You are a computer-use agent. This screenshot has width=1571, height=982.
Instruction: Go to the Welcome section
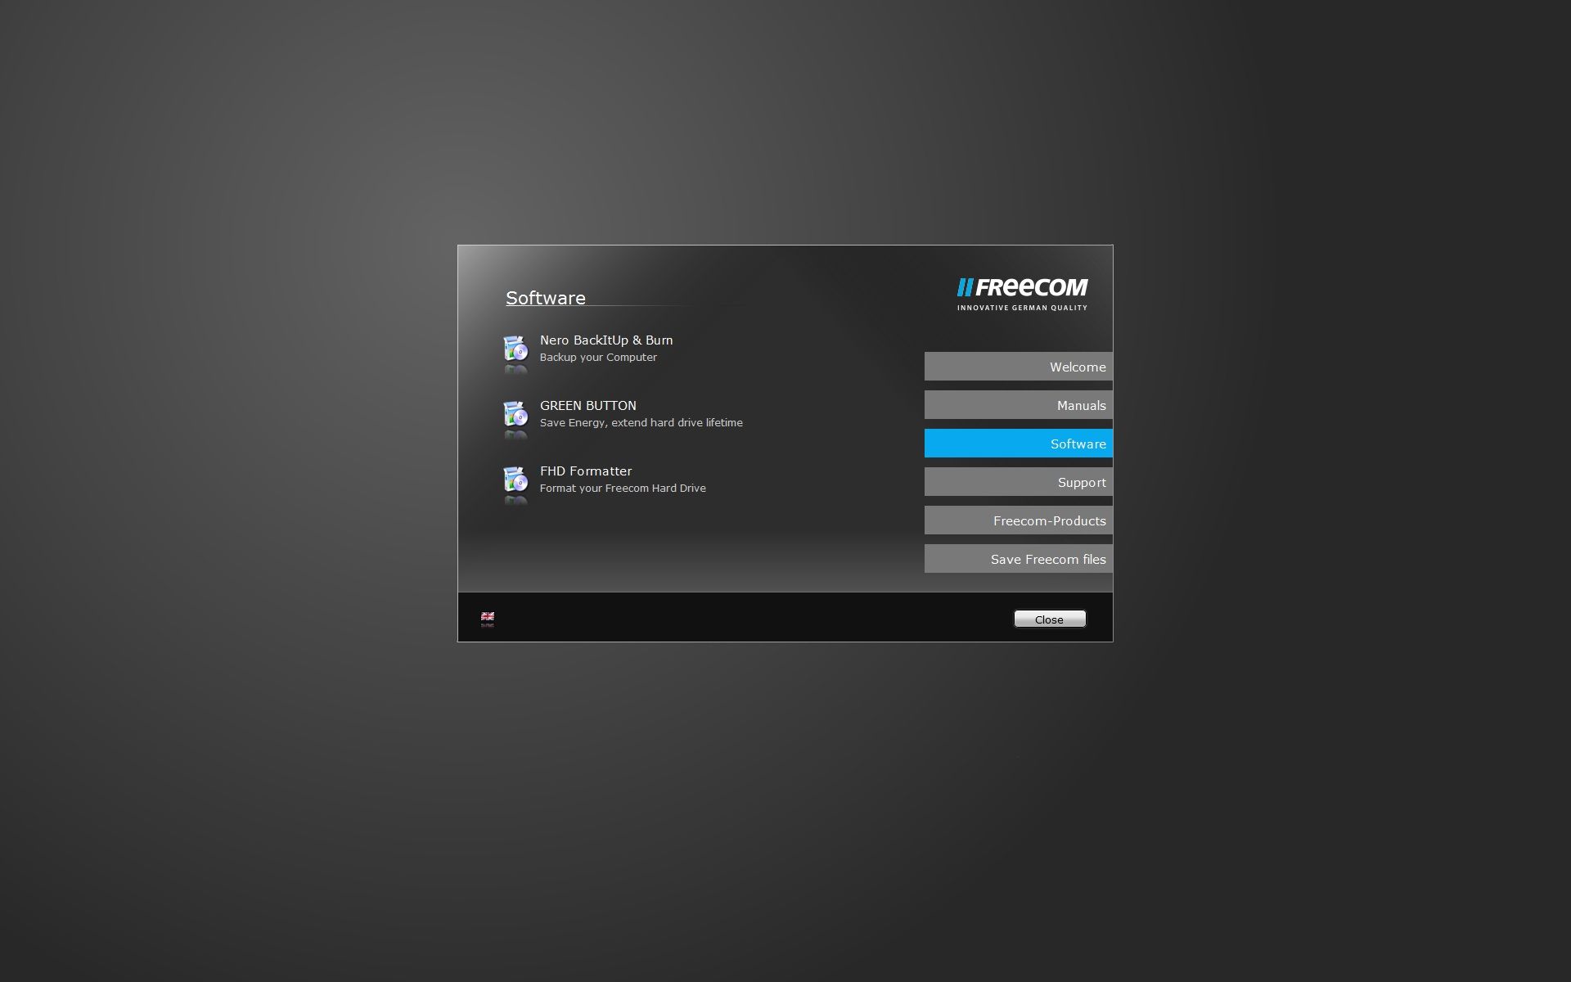[x=1019, y=367]
